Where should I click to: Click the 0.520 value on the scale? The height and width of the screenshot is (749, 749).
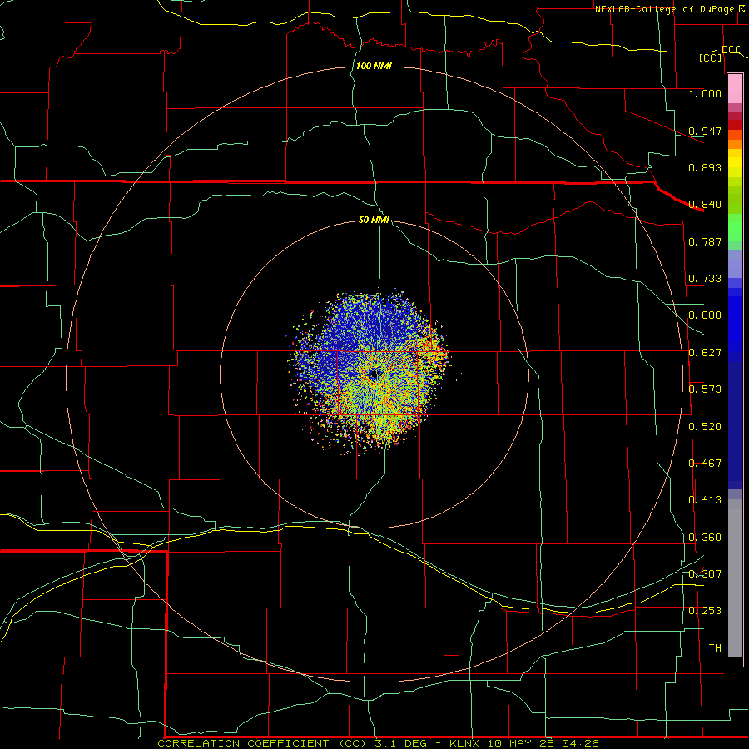click(705, 427)
